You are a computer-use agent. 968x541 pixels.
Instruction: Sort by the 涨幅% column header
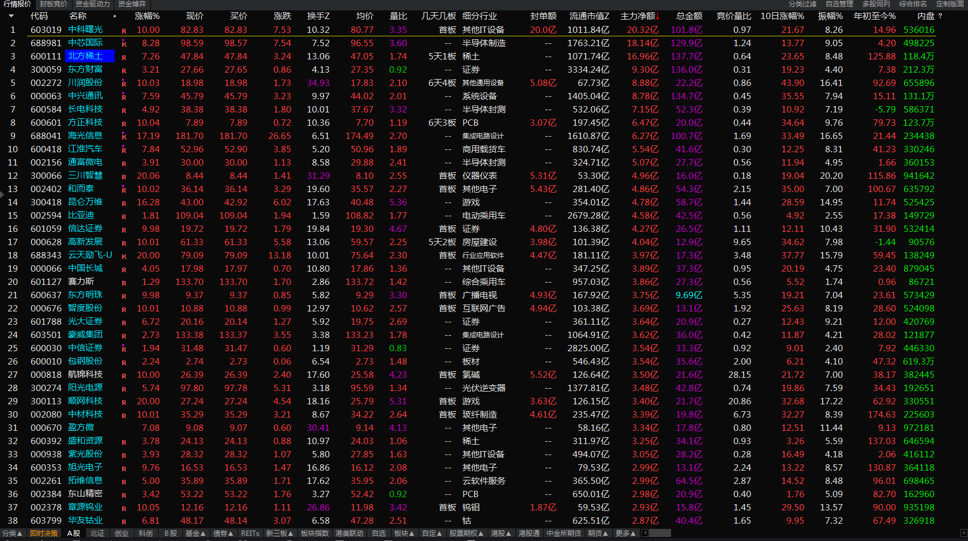coord(147,16)
